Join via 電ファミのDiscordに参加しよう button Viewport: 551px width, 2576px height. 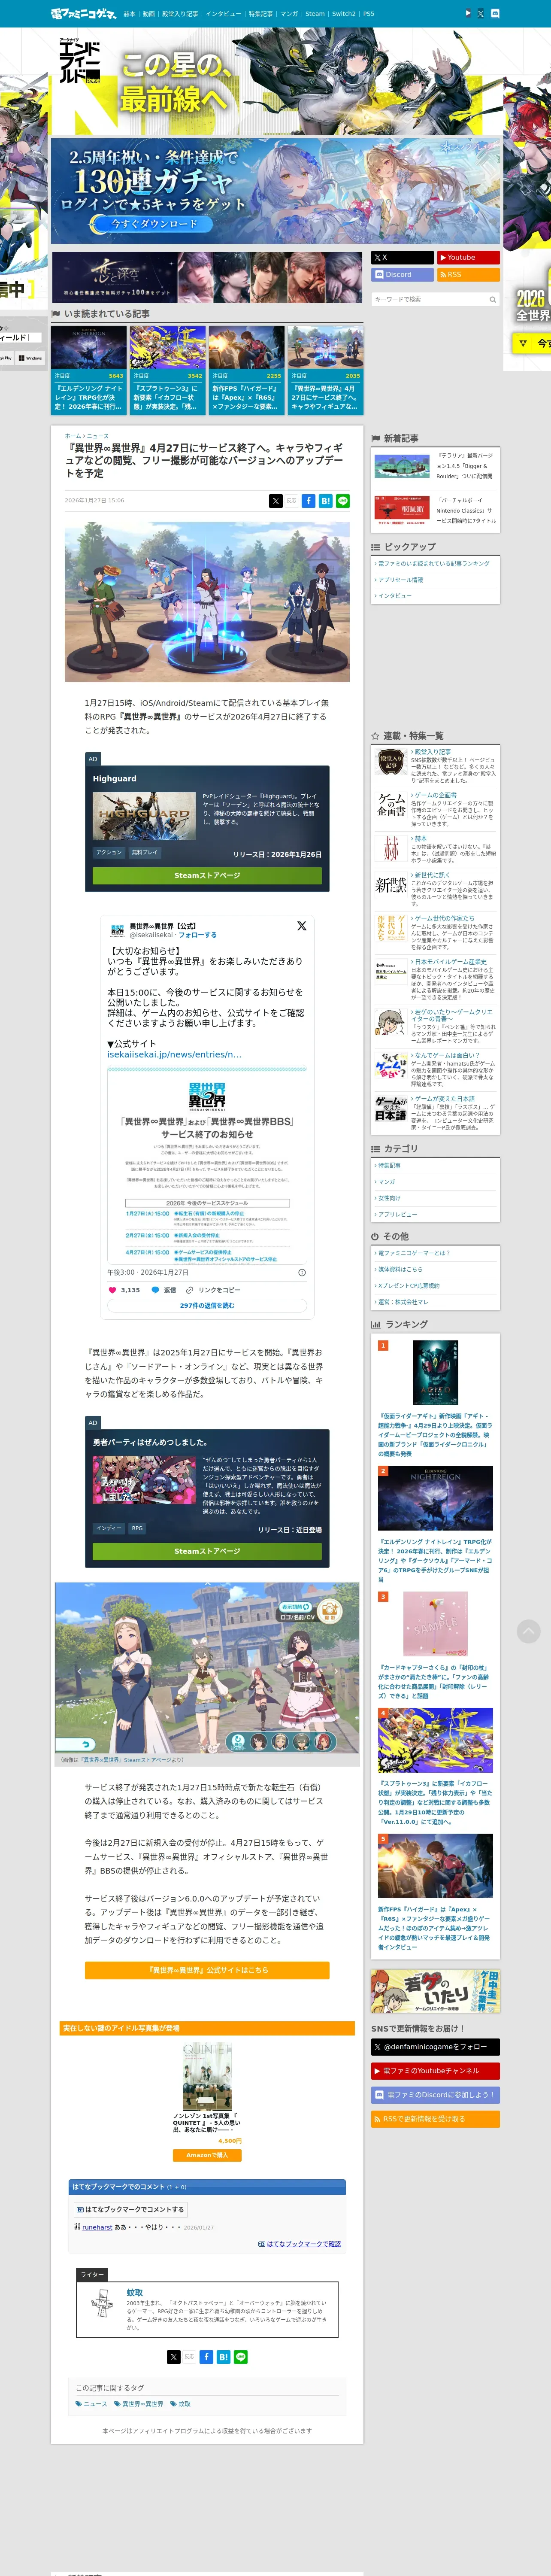[x=435, y=2095]
